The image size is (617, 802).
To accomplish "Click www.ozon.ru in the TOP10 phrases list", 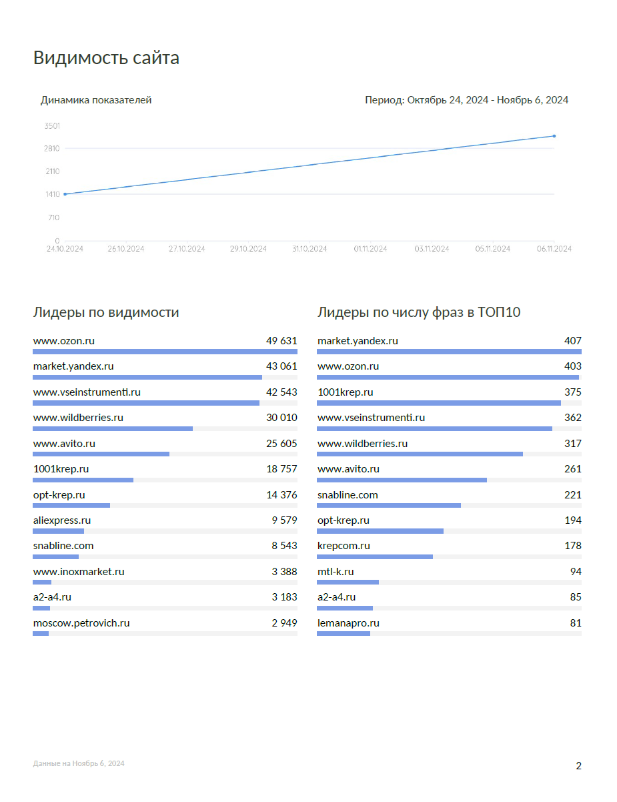I will (x=348, y=366).
